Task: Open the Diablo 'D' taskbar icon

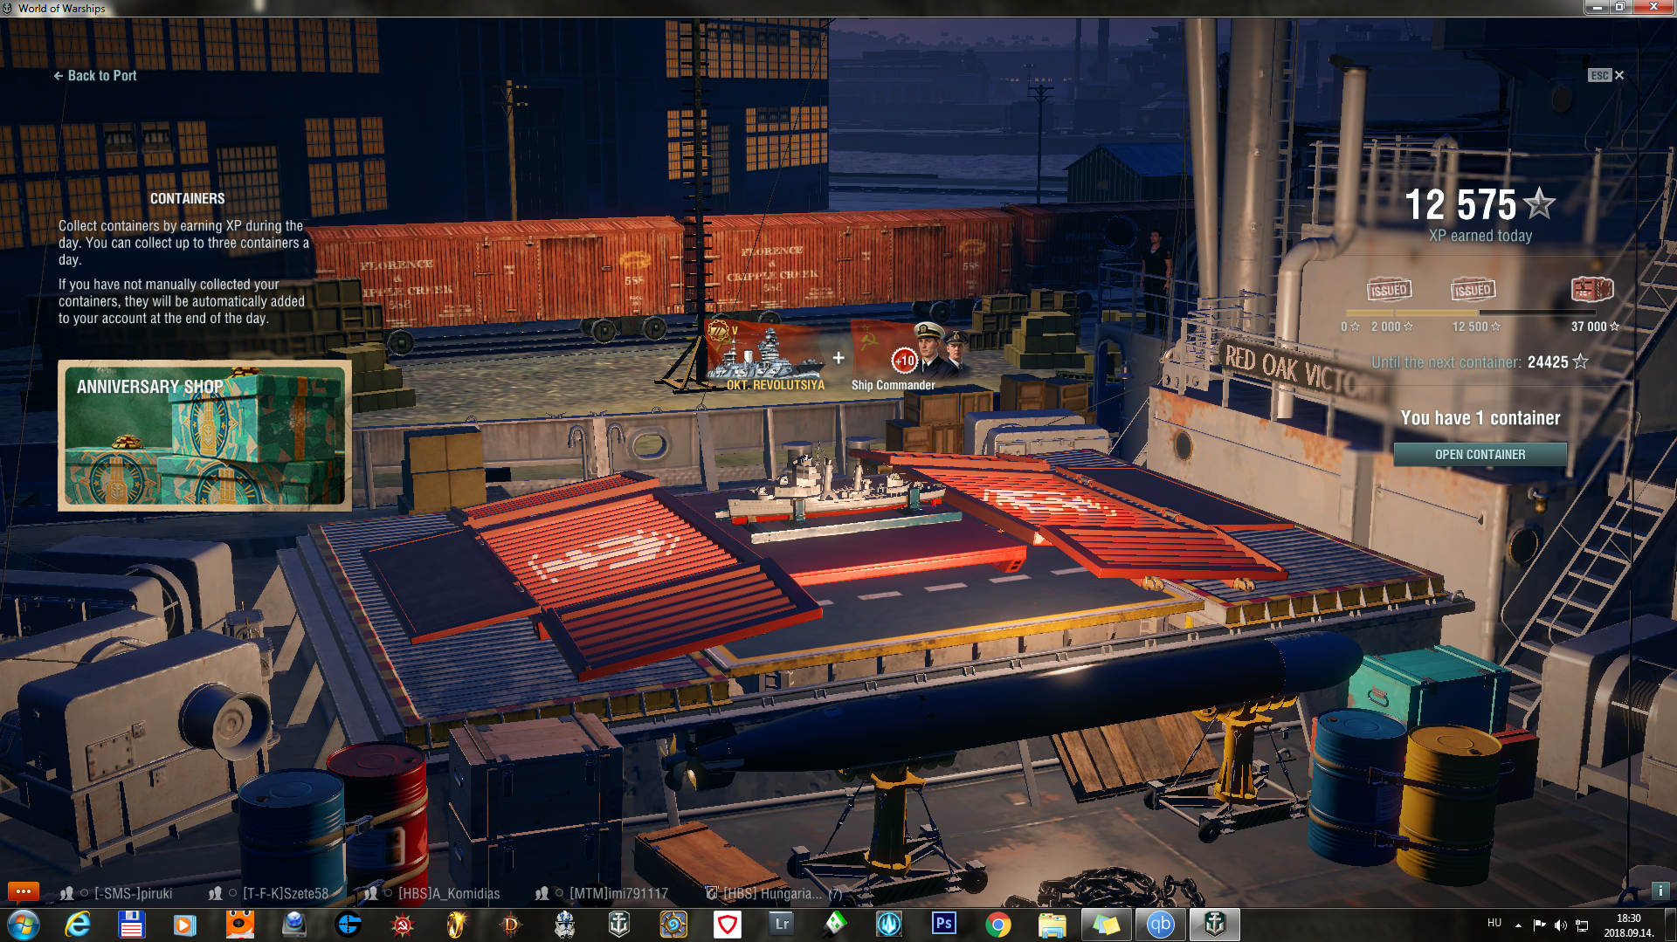Action: [511, 925]
